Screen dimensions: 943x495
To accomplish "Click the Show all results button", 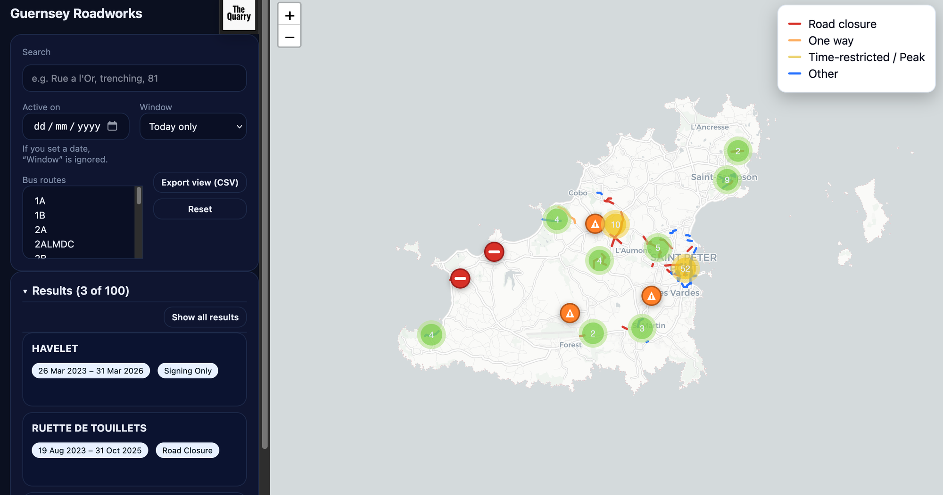I will pos(205,317).
